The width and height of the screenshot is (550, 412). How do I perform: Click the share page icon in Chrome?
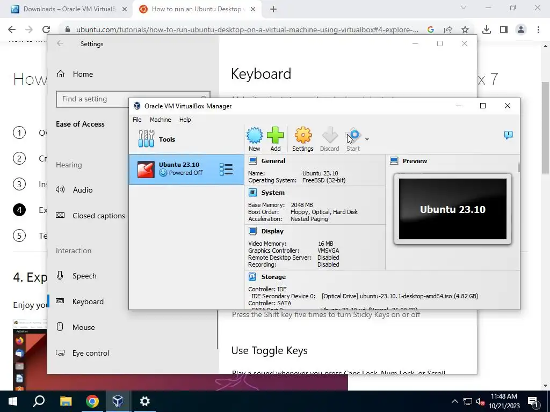click(448, 30)
